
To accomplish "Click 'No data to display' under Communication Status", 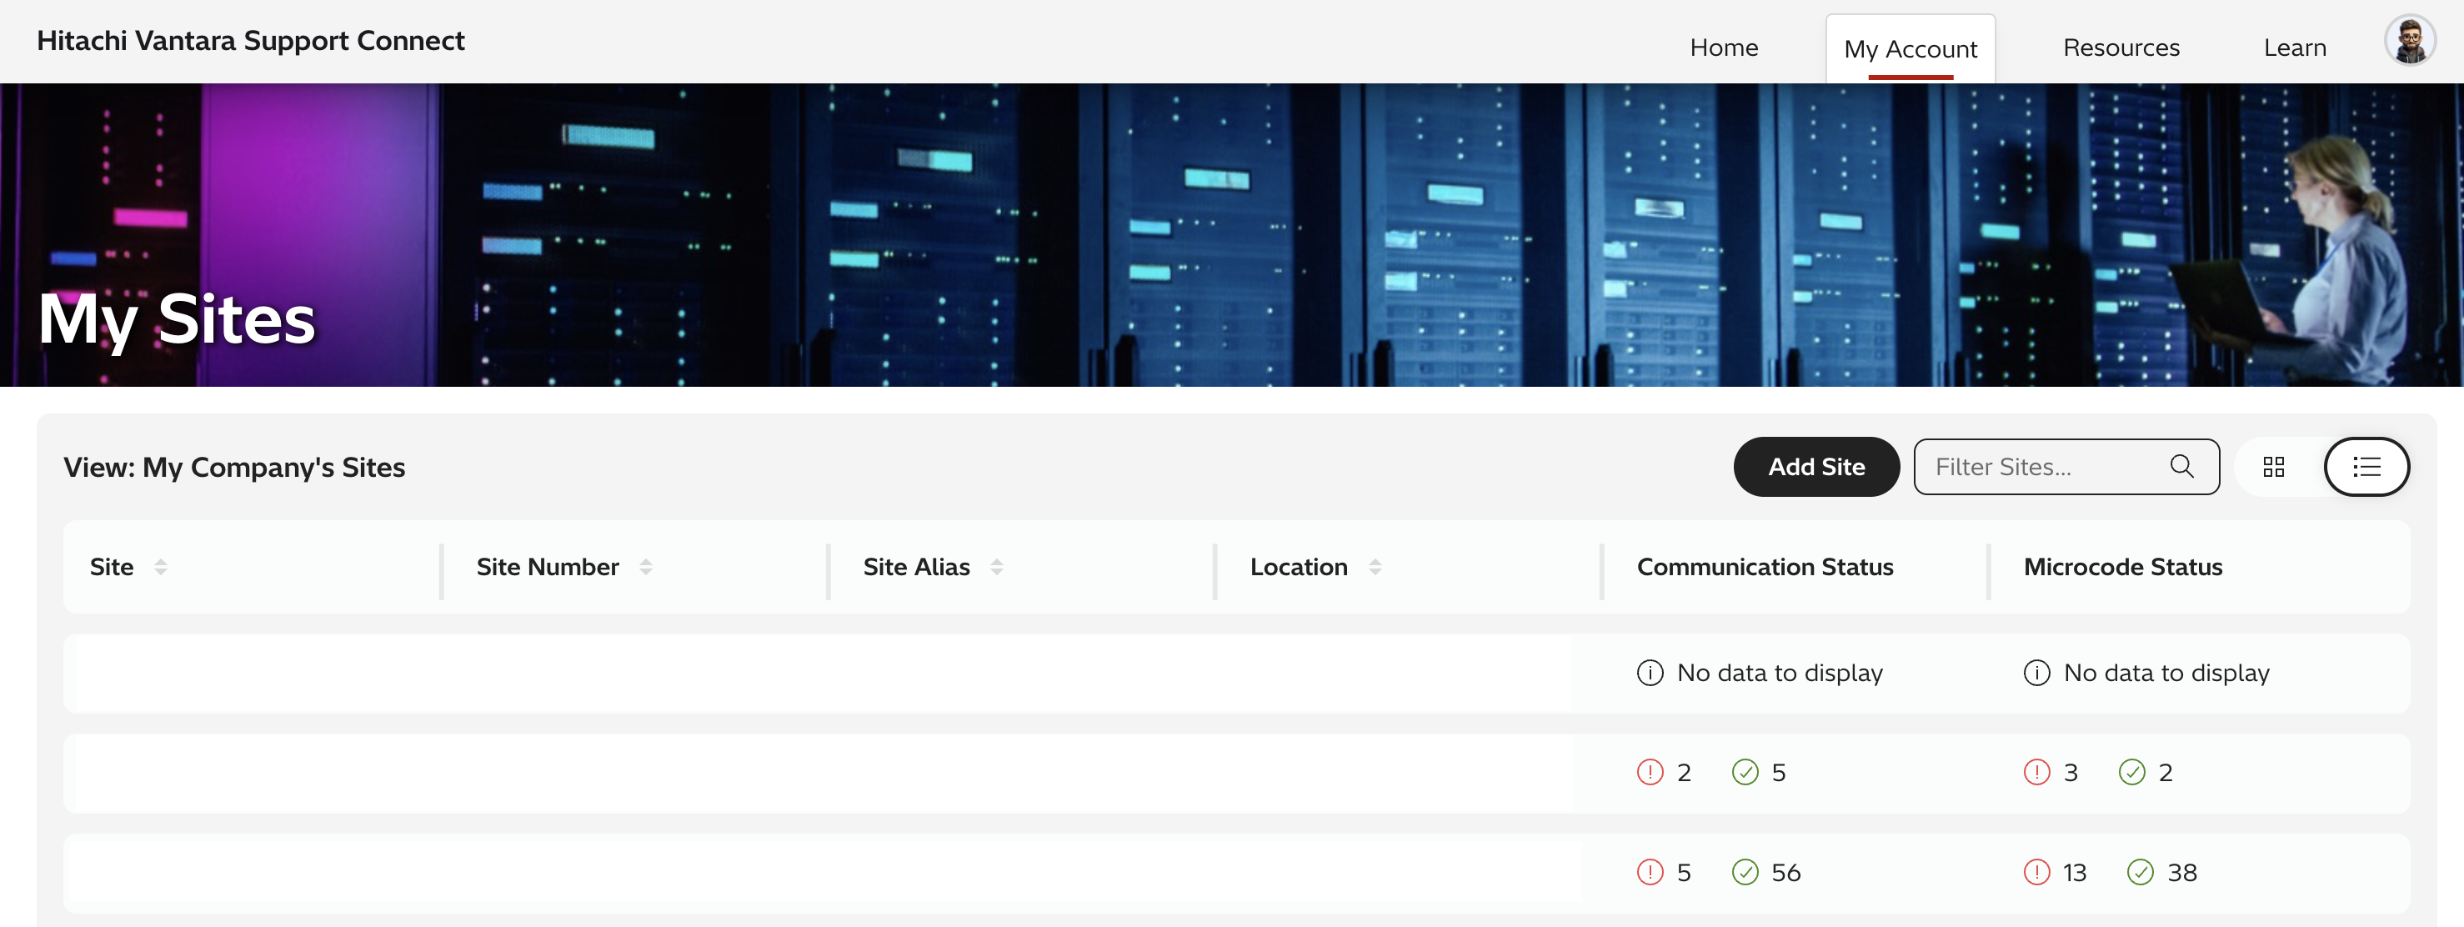I will click(x=1779, y=674).
